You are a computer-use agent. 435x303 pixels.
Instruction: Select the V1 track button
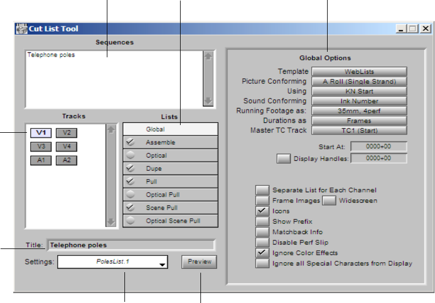(41, 133)
